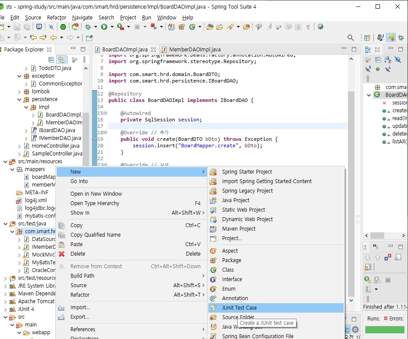408x339 pixels.
Task: Expand the JUnit 4 library node
Action: coord(5,309)
